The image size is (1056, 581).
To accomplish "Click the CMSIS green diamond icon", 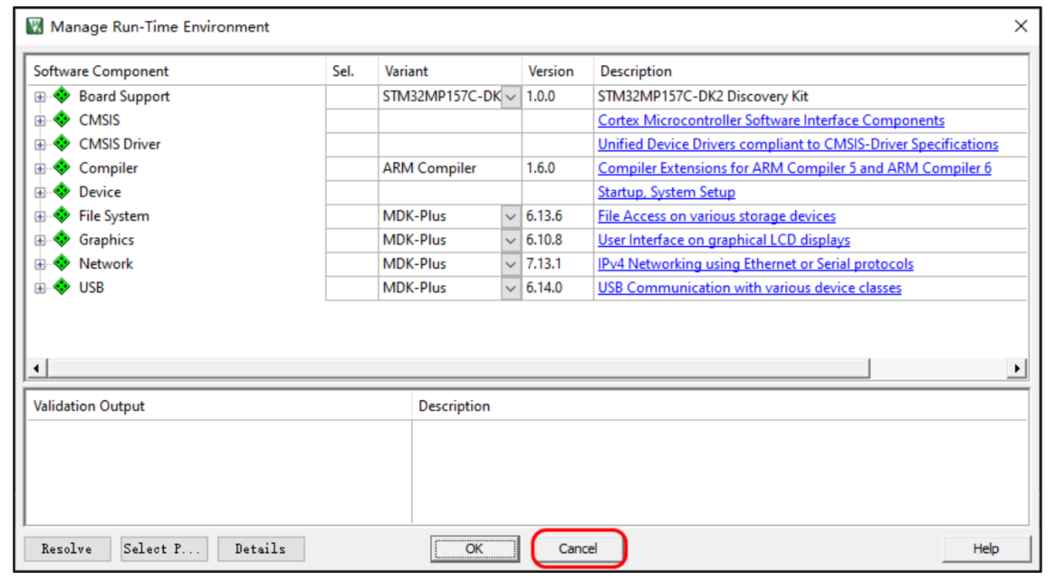I will coord(62,119).
